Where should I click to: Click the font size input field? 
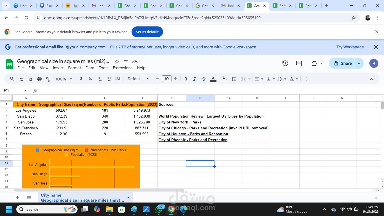point(167,79)
